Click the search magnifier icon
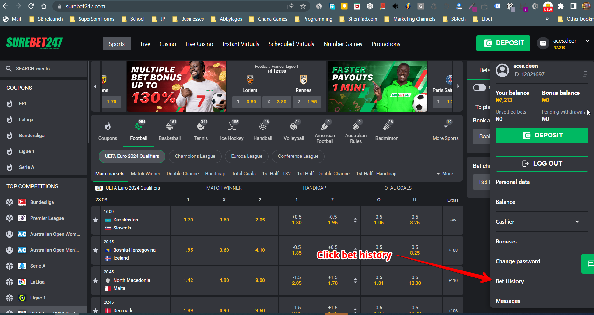The width and height of the screenshot is (594, 315). (x=9, y=68)
